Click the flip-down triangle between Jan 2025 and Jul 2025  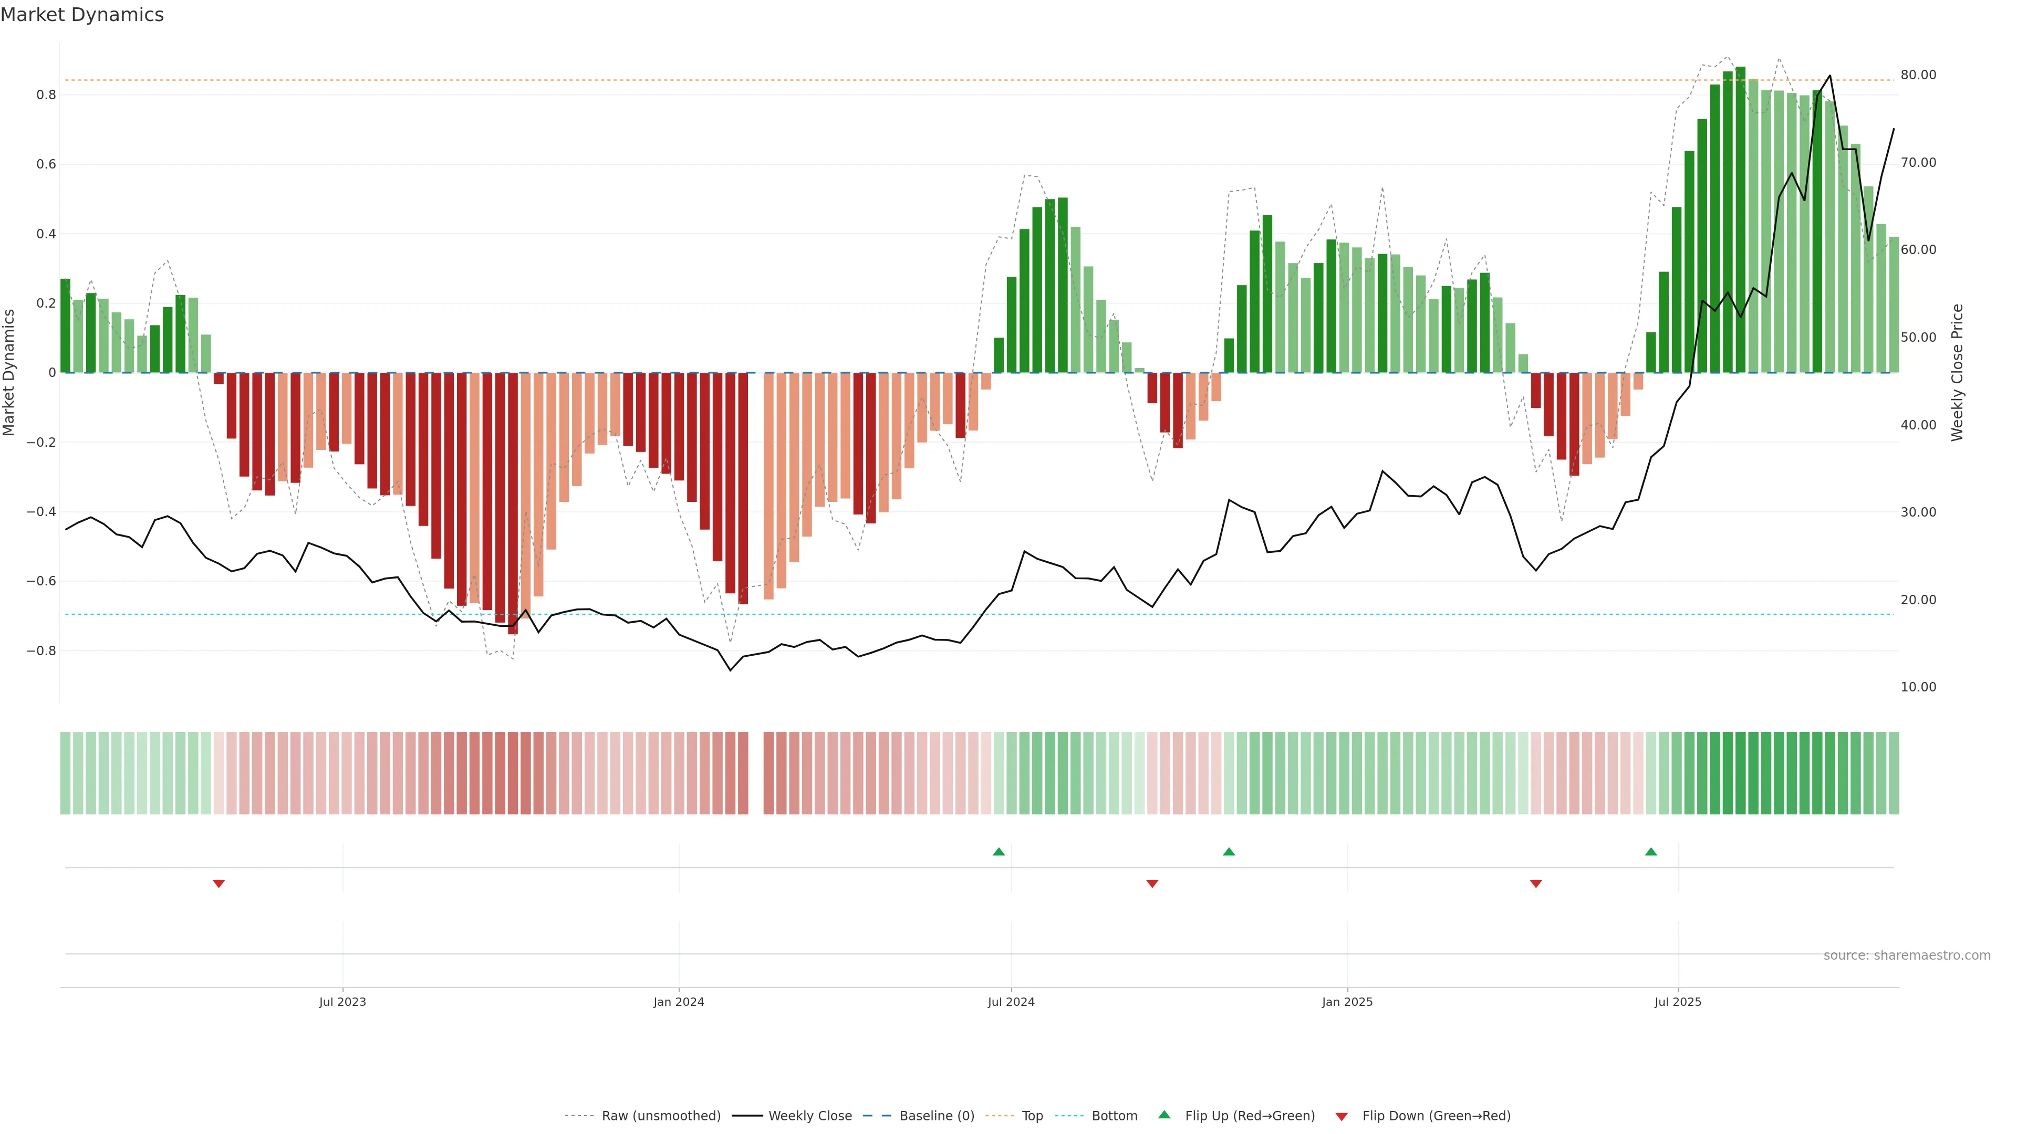(1535, 884)
